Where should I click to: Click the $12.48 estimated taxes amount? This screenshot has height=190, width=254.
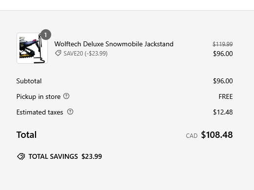223,112
